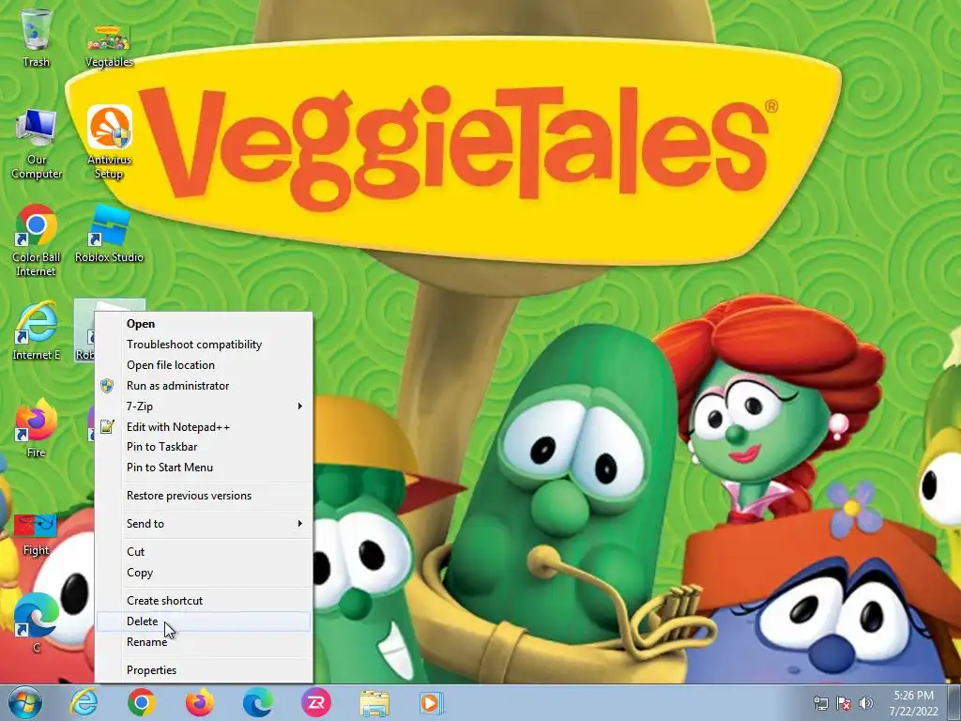Choose Troubleshoot compatibility menu entry
Screen dimensions: 961x721
203,345
